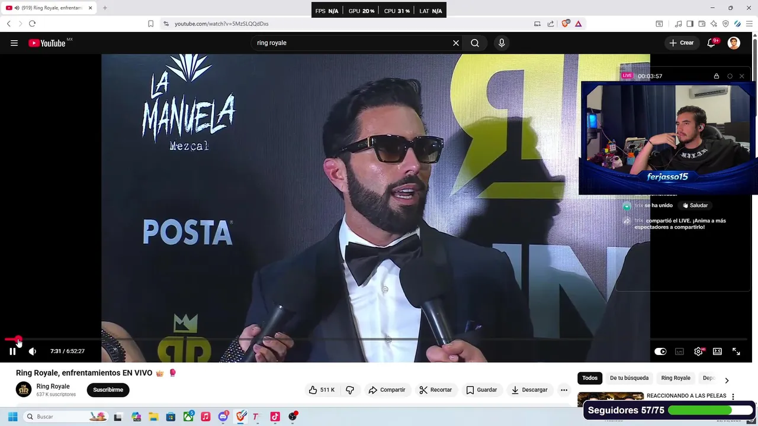Lock the live overlay padlock icon
The image size is (758, 426).
pyautogui.click(x=717, y=76)
